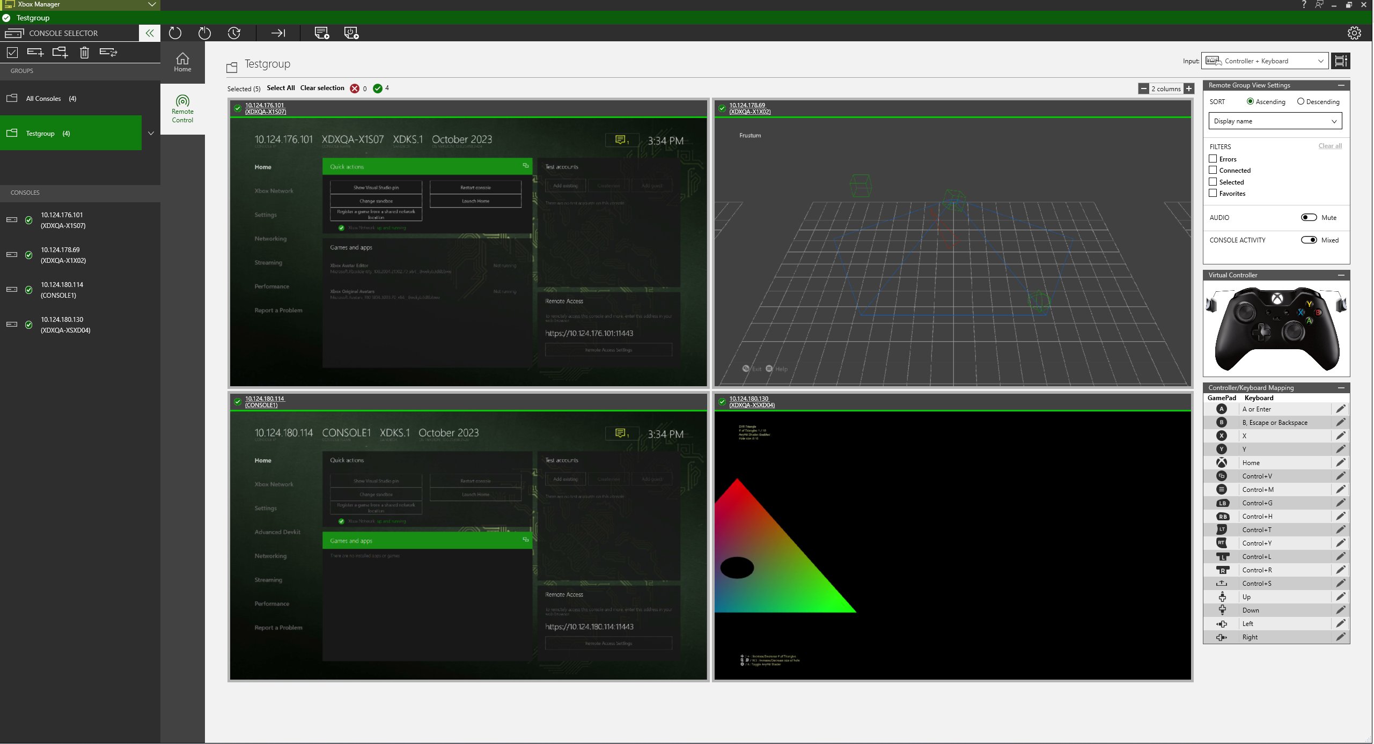
Task: Collapse the Console Selector panel chevrons
Action: (150, 33)
